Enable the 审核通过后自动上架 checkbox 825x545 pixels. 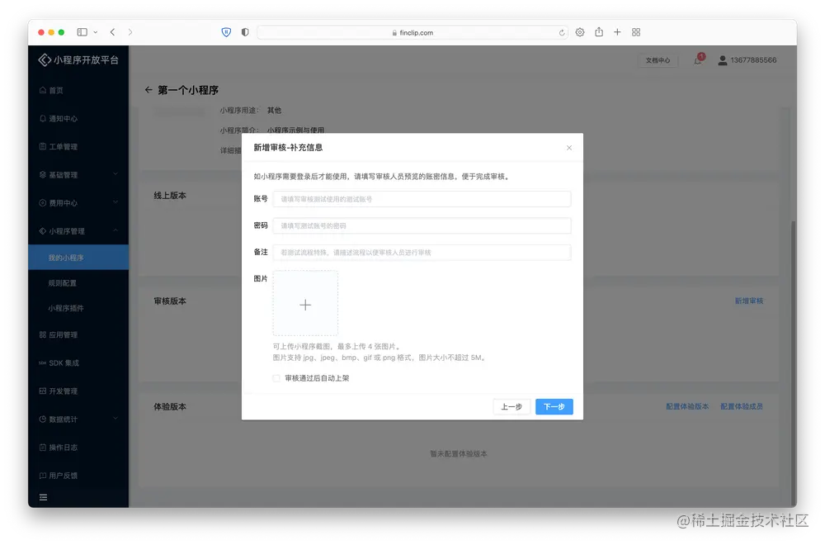[276, 378]
